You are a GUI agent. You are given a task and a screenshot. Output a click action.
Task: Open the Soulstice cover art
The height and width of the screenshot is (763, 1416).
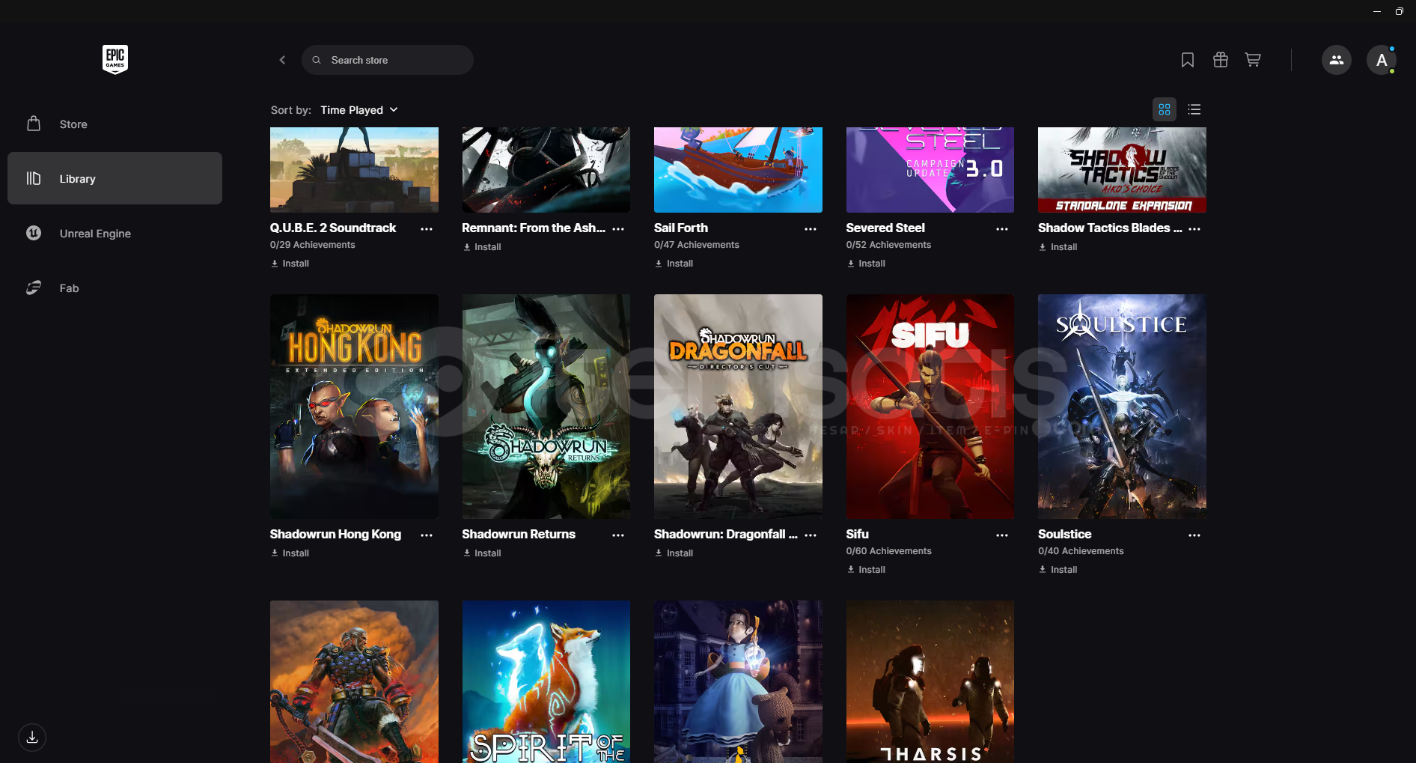pos(1122,407)
